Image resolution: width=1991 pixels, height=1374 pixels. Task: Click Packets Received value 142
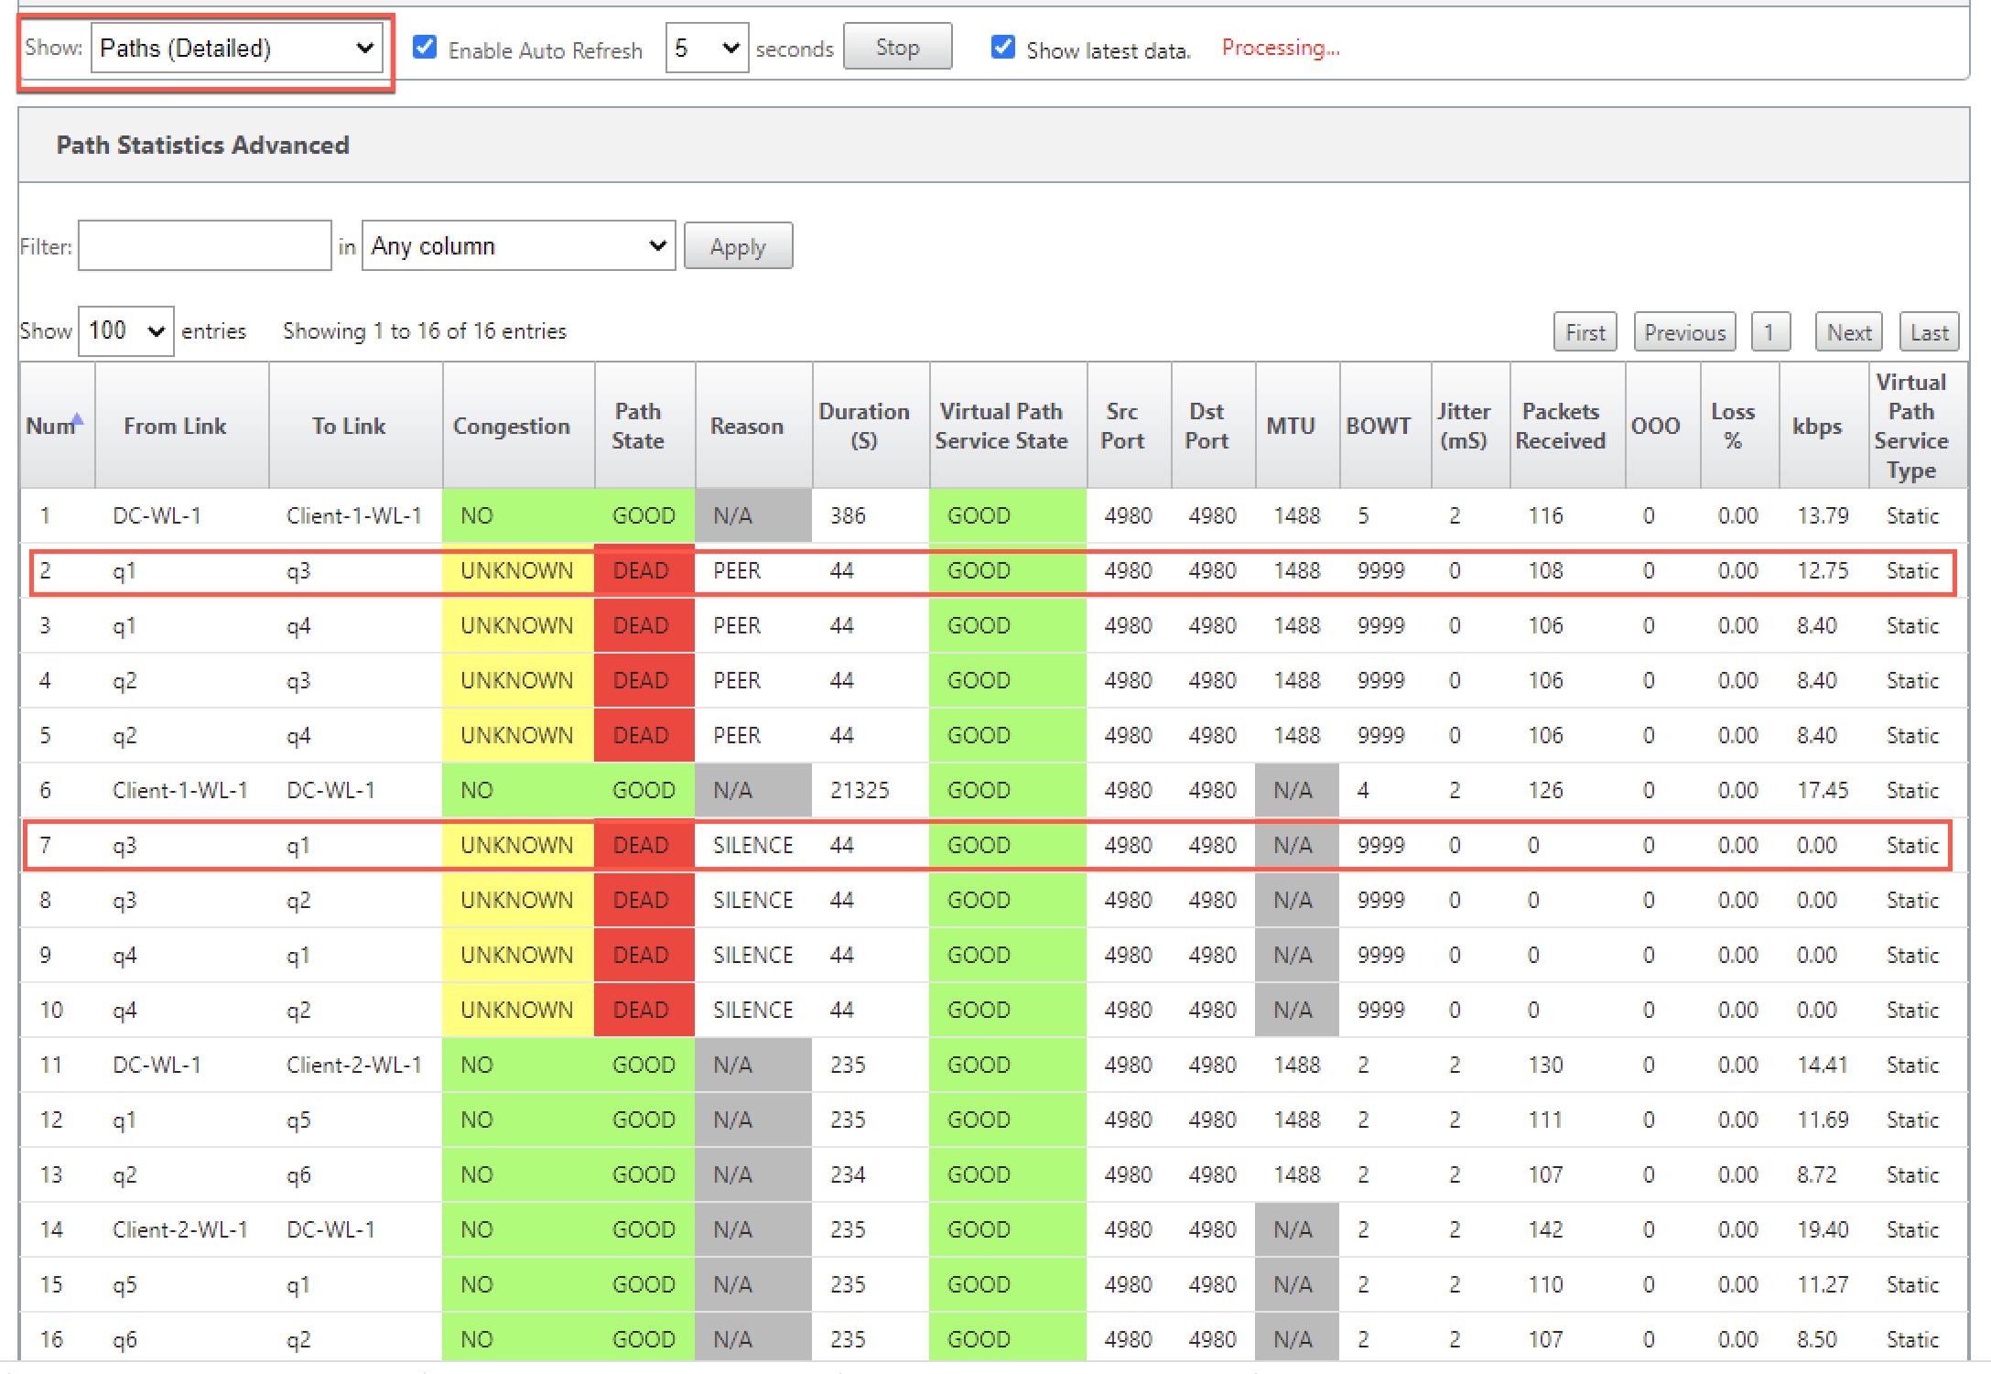pyautogui.click(x=1545, y=1229)
